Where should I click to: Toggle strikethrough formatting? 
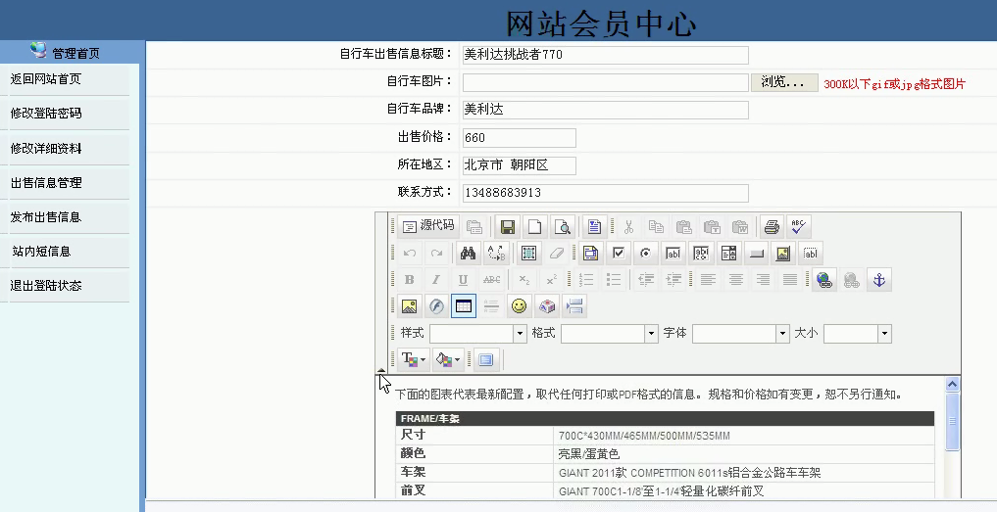coord(491,280)
